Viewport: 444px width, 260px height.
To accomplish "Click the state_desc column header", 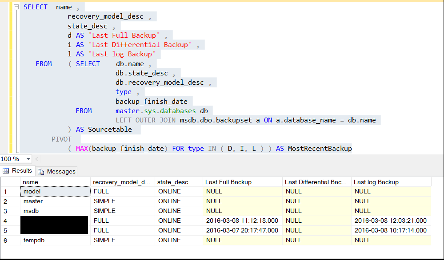I will [178, 182].
